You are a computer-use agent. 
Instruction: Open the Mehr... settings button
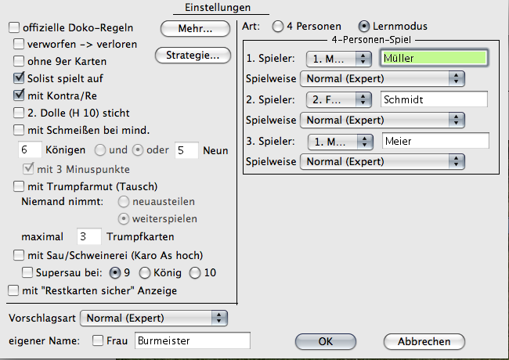point(195,28)
